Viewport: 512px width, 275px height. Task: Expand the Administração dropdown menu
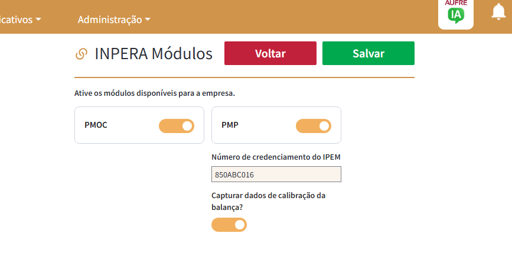point(114,20)
